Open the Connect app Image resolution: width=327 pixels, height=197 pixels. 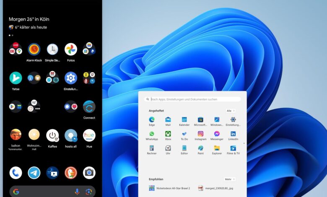coord(89,107)
